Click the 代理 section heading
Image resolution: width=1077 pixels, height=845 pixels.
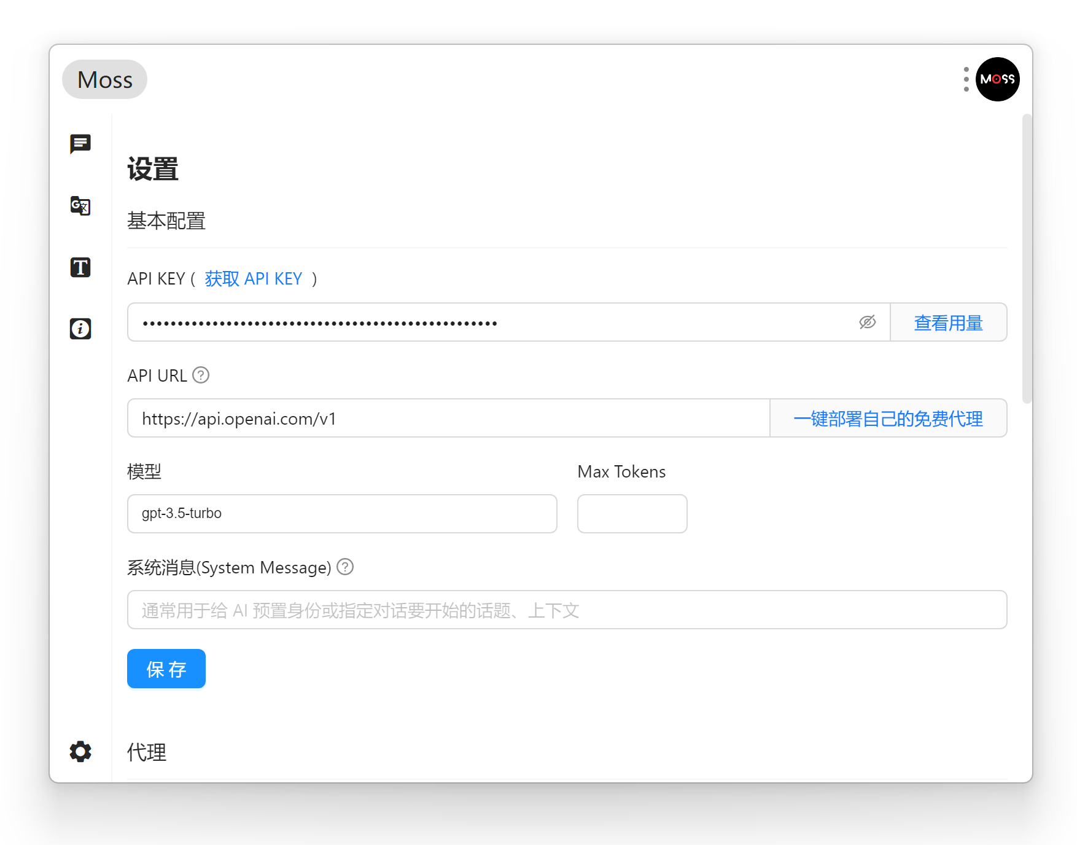pos(147,752)
